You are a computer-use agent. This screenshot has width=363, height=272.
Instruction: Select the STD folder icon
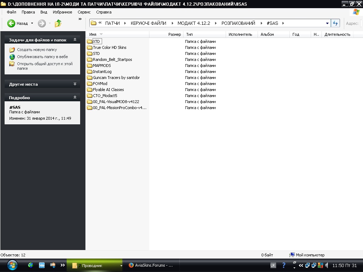(90, 53)
